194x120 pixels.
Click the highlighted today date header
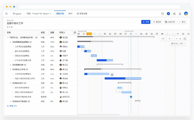pyautogui.click(x=89, y=34)
